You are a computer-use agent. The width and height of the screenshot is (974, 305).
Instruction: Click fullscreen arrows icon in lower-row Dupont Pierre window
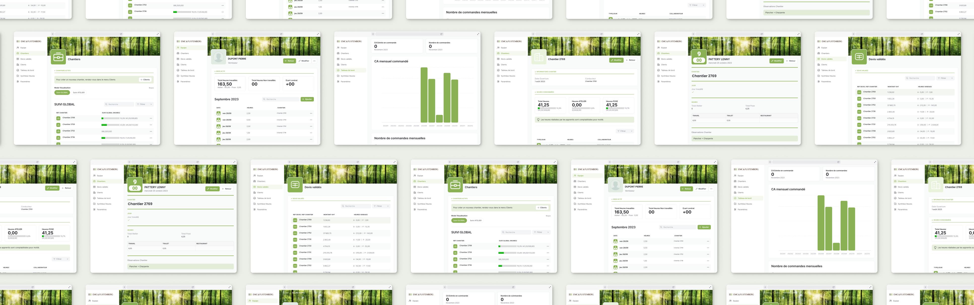point(715,162)
